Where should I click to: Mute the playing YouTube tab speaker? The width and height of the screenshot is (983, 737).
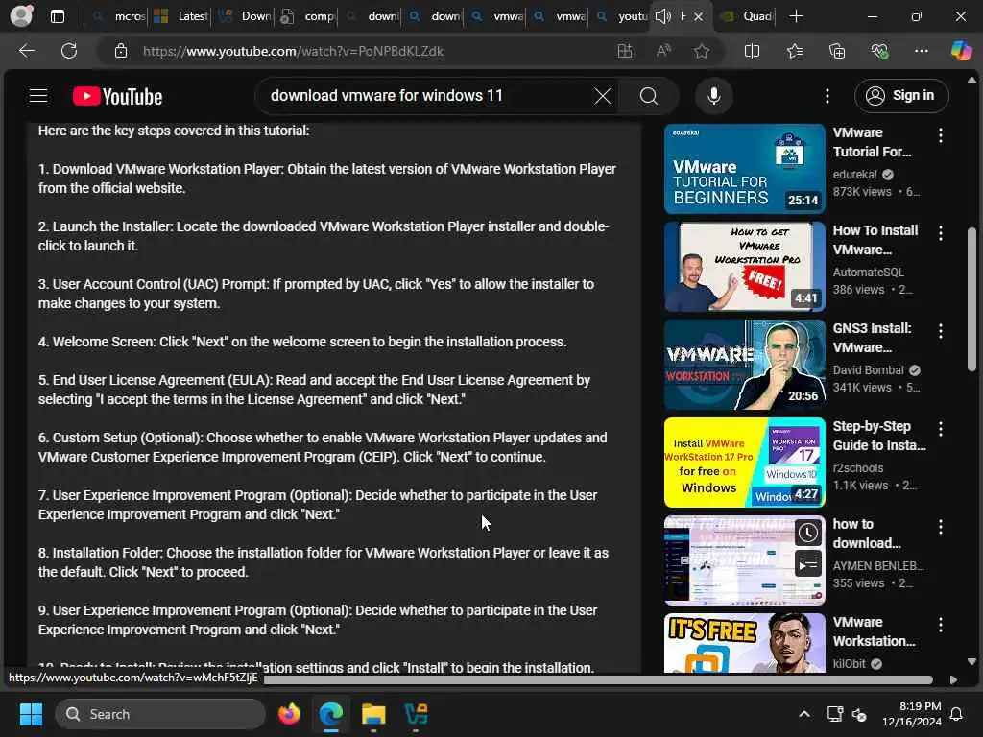[x=662, y=16]
